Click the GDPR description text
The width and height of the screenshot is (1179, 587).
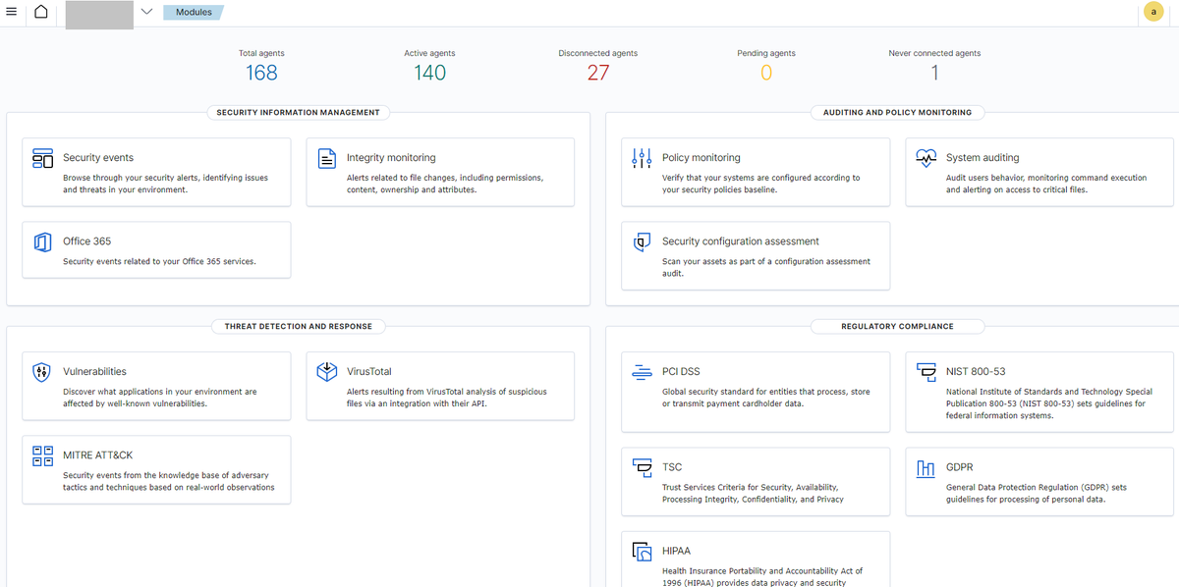1037,493
